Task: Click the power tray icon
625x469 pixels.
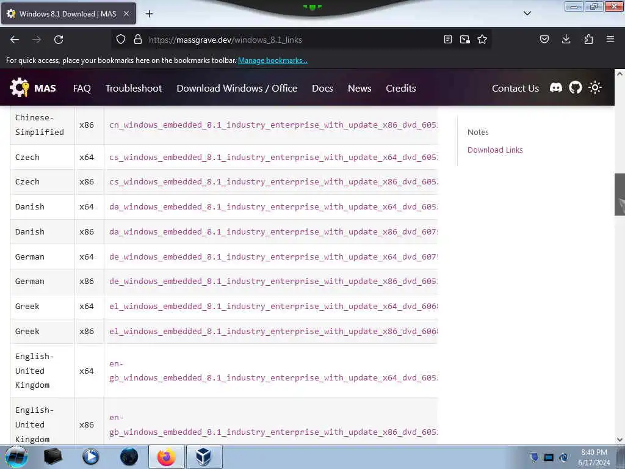Action: [563, 457]
